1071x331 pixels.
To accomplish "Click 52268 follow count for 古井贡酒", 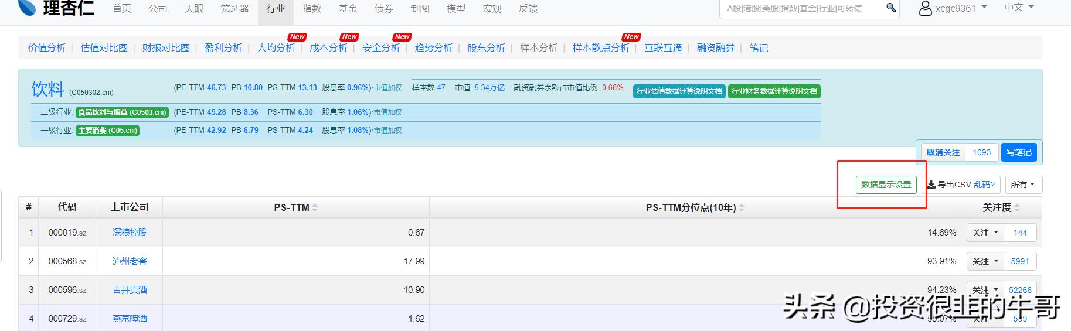I will click(1020, 290).
